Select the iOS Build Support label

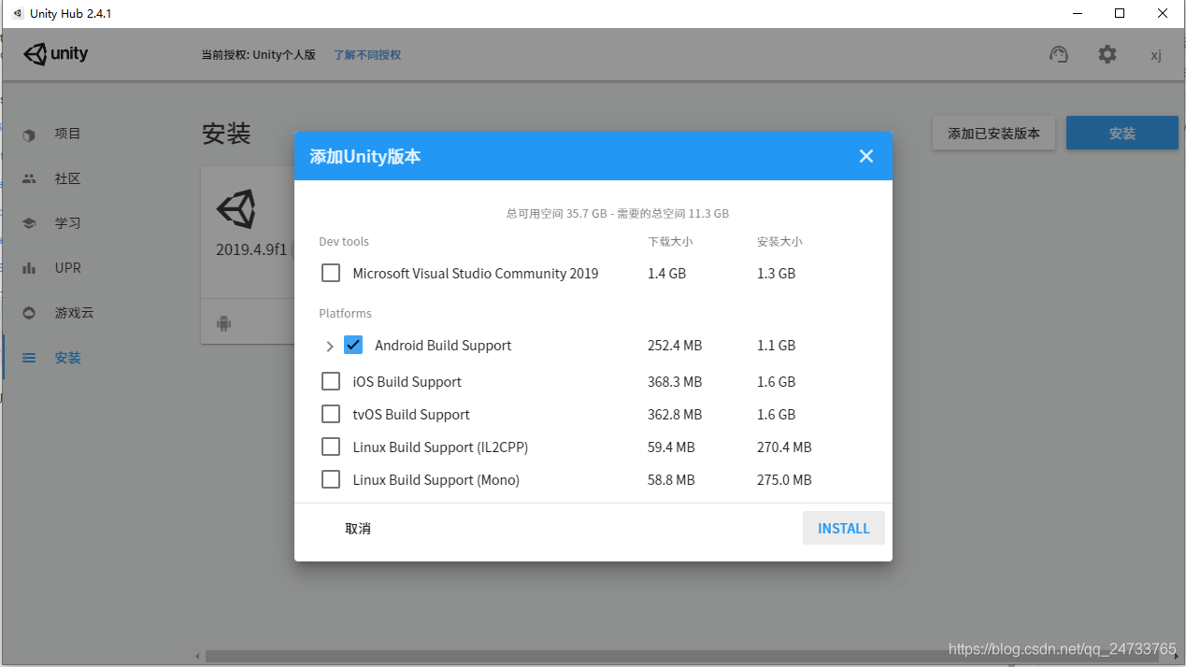407,381
